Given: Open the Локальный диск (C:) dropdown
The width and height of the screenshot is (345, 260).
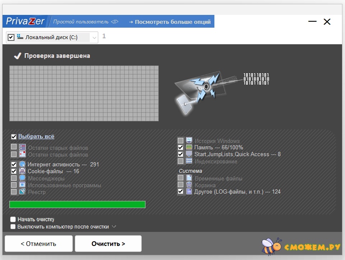Looking at the screenshot, I should click(x=94, y=37).
